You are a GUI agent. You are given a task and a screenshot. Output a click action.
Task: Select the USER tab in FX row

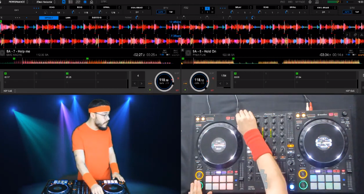(68, 17)
